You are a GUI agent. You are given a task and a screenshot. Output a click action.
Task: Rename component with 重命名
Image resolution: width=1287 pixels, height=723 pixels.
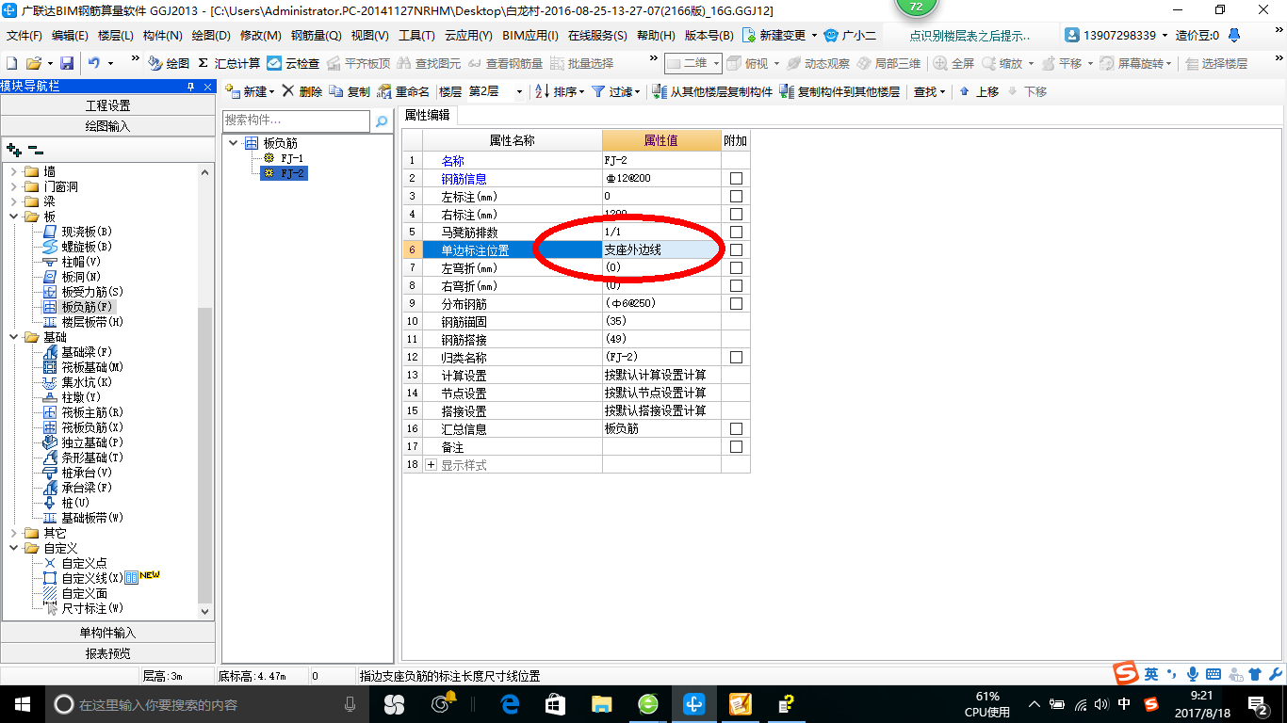(x=403, y=91)
